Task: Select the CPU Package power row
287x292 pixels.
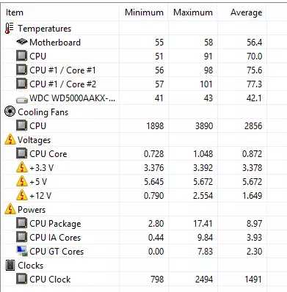Action: click(x=134, y=223)
